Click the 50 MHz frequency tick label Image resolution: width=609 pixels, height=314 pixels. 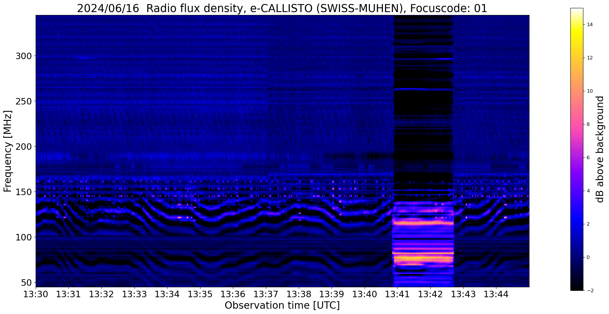pyautogui.click(x=27, y=283)
